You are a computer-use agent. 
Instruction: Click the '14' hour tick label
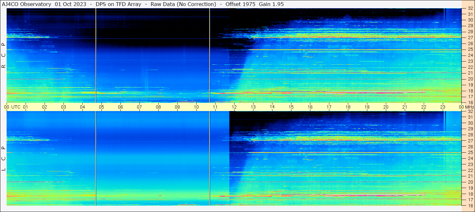272,107
